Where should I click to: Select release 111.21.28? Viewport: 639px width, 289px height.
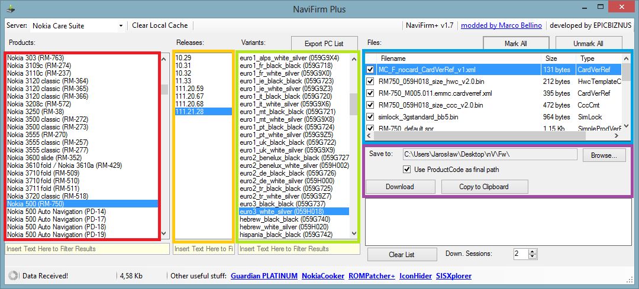[204, 112]
